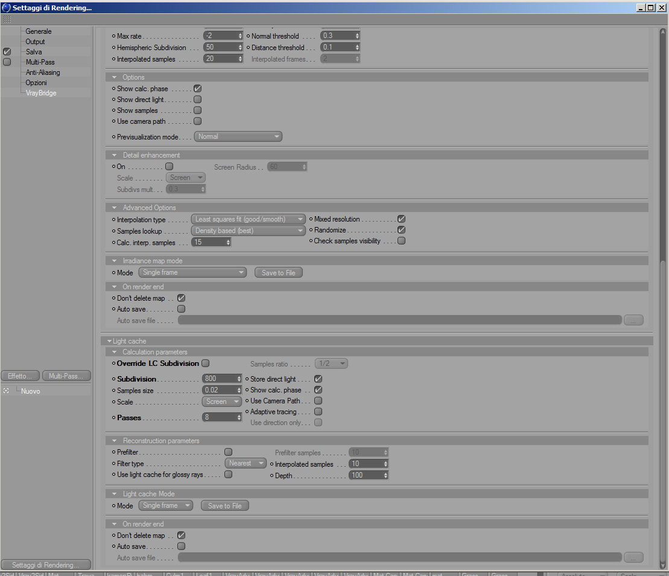Collapse the Light cache section arrow
The image size is (669, 576).
point(109,341)
